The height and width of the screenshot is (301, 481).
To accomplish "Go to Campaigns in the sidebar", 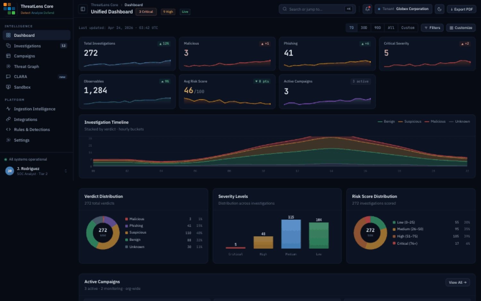I will (x=37, y=56).
